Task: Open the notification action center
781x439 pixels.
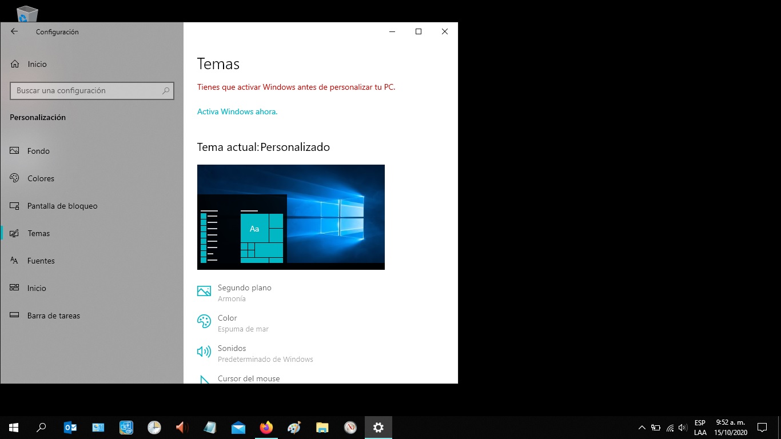Action: (x=762, y=428)
